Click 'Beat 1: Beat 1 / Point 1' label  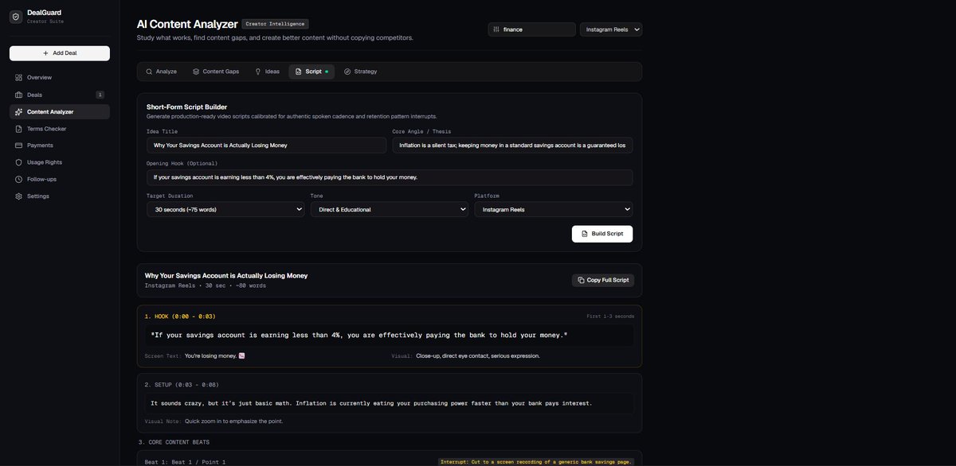point(186,462)
